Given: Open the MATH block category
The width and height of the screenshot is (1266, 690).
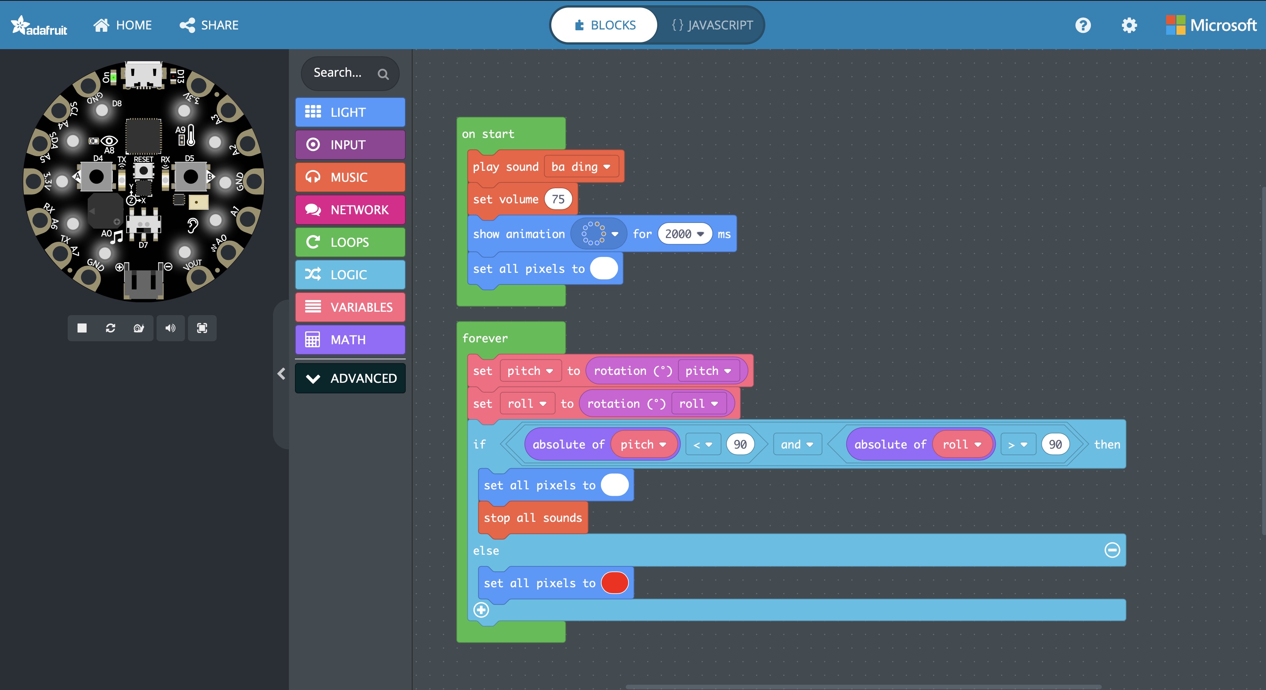Looking at the screenshot, I should [x=350, y=339].
